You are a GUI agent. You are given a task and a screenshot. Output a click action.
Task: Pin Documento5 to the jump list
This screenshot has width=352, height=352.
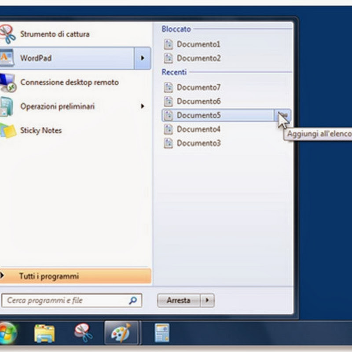point(282,115)
